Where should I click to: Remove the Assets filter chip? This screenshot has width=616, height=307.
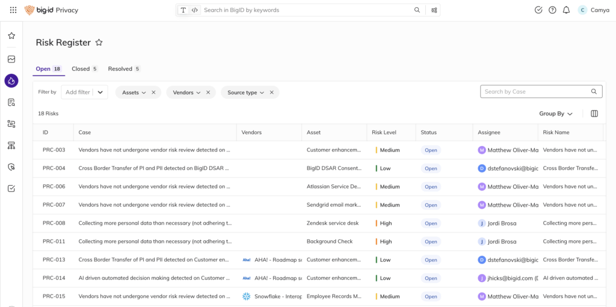[x=153, y=93]
